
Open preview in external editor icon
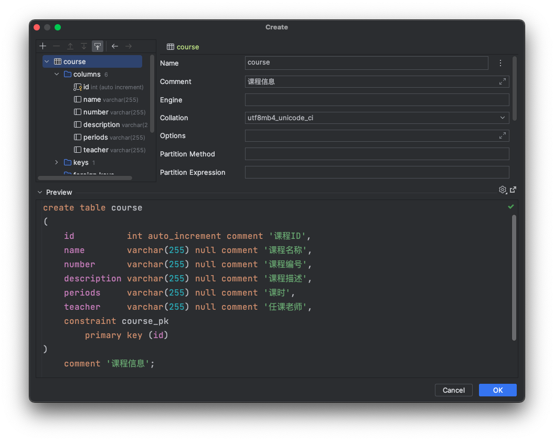[x=513, y=190]
